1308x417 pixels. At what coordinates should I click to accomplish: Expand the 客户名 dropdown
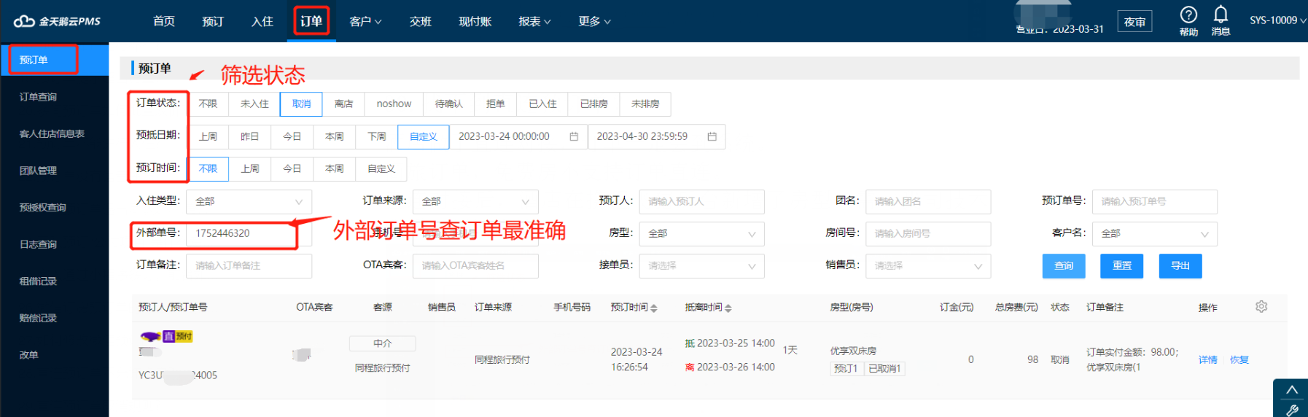click(x=1155, y=233)
